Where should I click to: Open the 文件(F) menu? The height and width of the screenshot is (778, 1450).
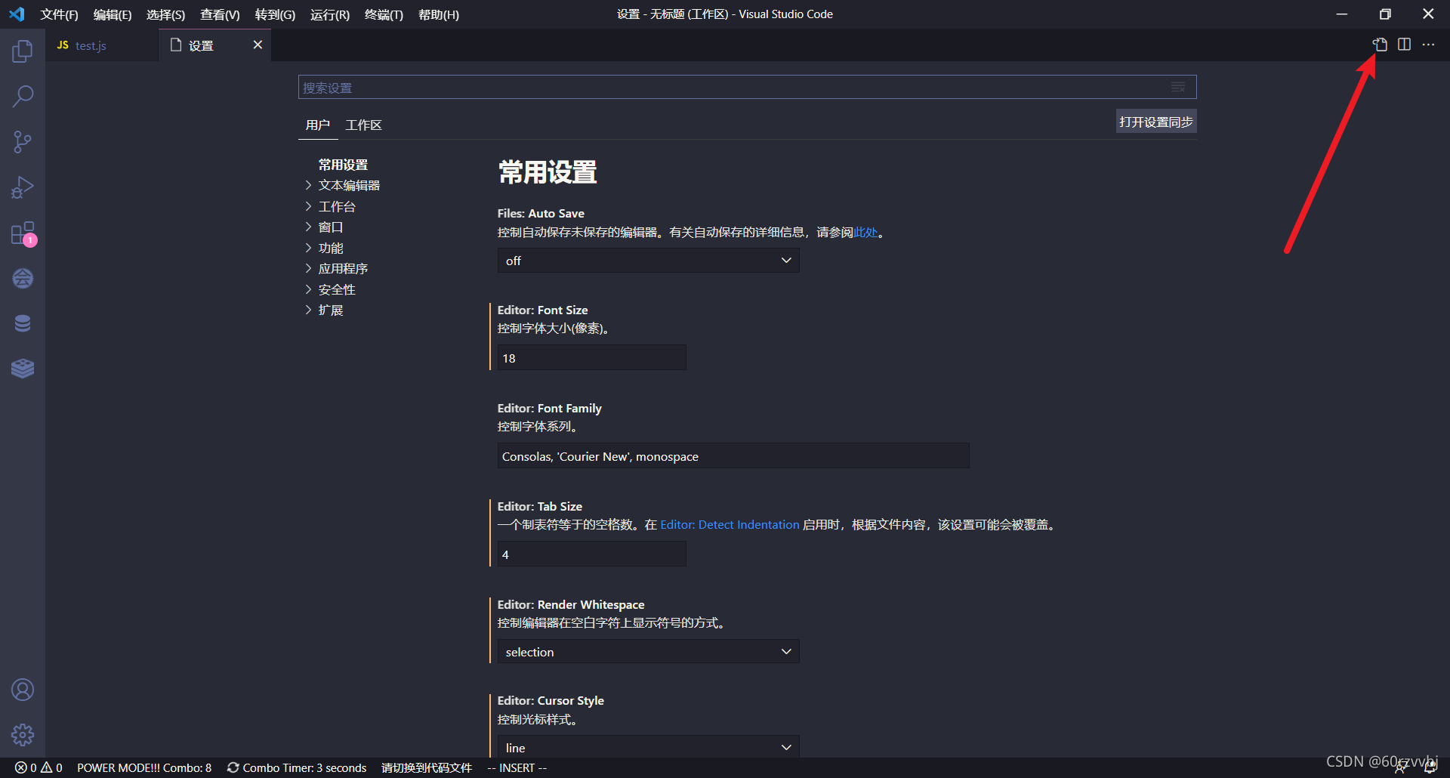59,14
